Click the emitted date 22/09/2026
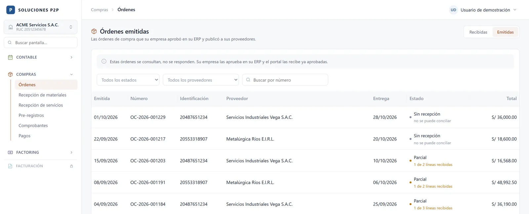The image size is (529, 214). tap(106, 139)
